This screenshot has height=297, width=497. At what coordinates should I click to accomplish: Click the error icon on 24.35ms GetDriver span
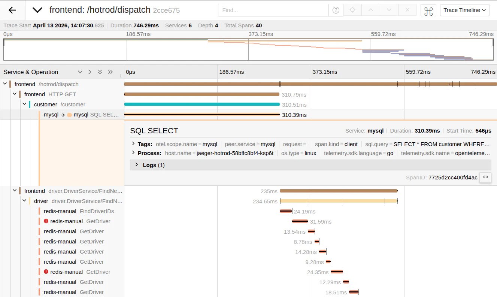[x=46, y=272]
